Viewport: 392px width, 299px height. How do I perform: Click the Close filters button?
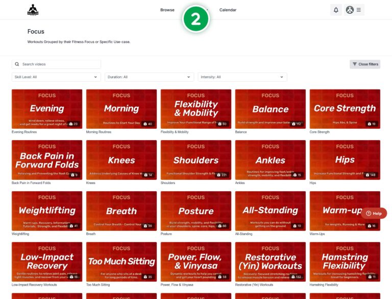click(x=365, y=64)
